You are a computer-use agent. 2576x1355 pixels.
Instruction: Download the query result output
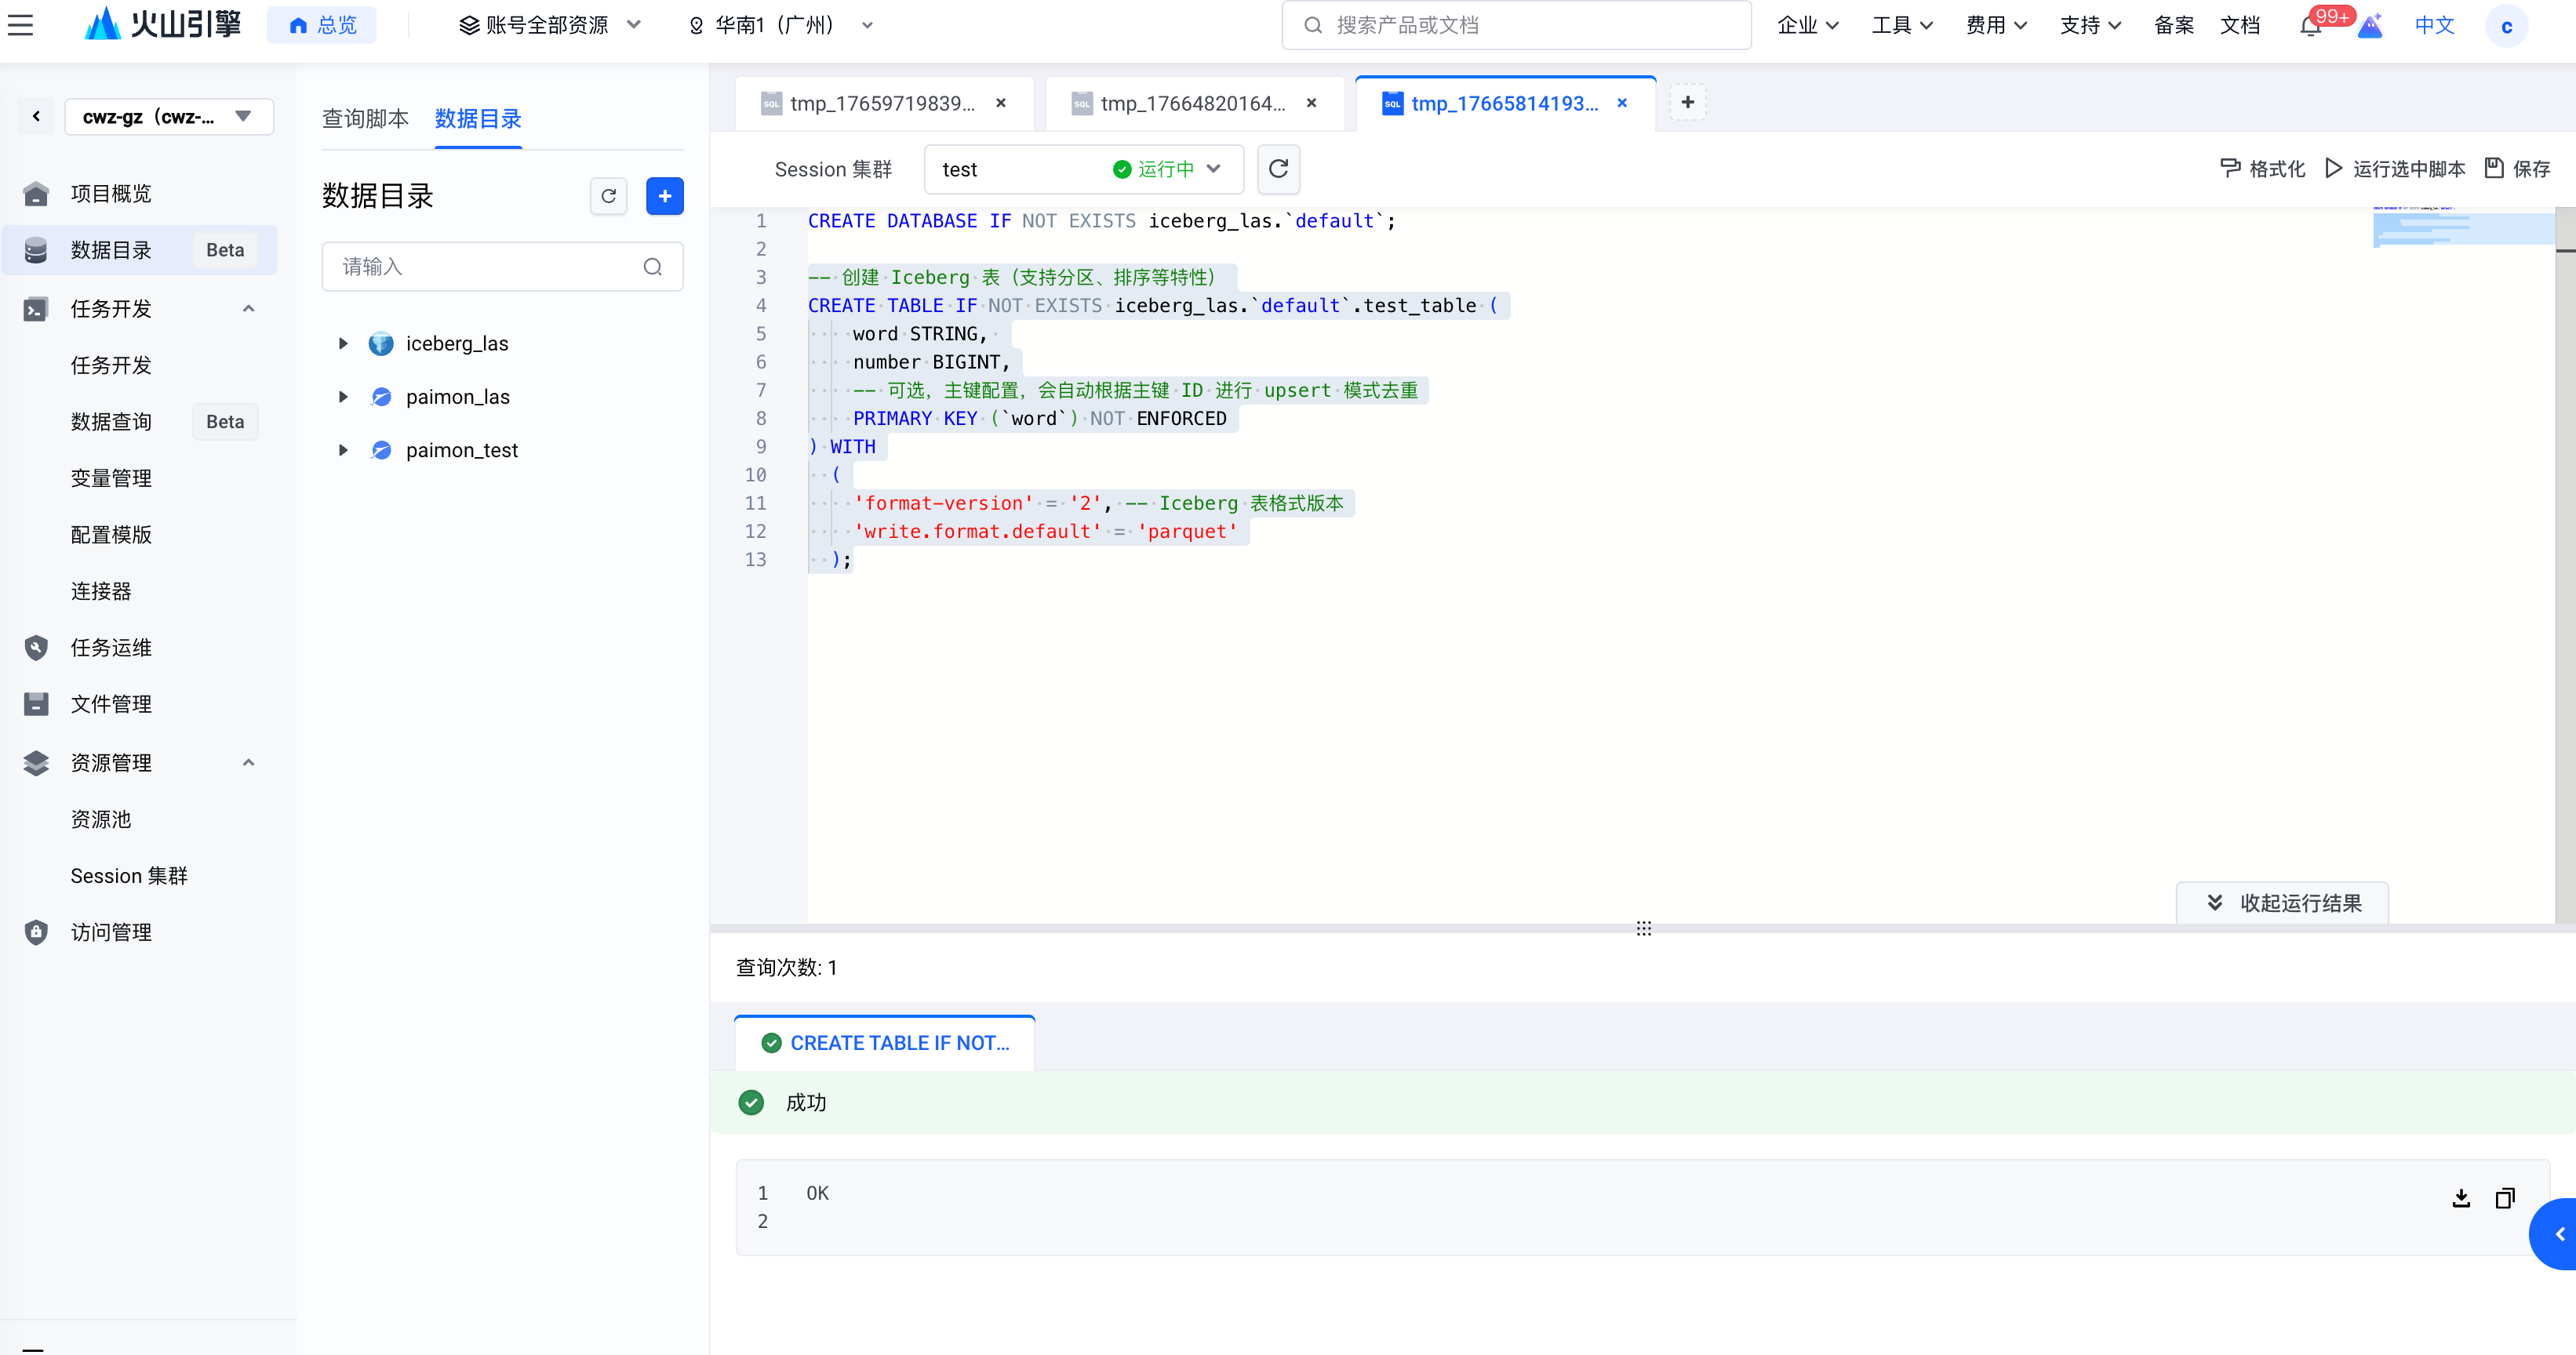pos(2461,1197)
